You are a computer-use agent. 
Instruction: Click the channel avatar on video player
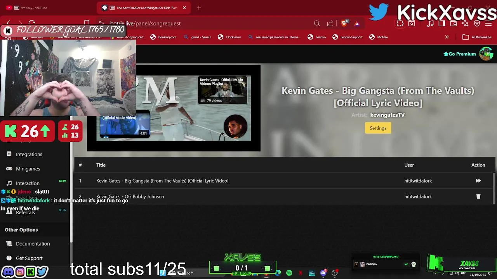[235, 126]
